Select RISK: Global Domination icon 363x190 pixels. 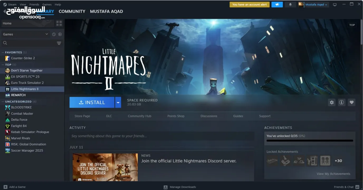click(x=8, y=144)
